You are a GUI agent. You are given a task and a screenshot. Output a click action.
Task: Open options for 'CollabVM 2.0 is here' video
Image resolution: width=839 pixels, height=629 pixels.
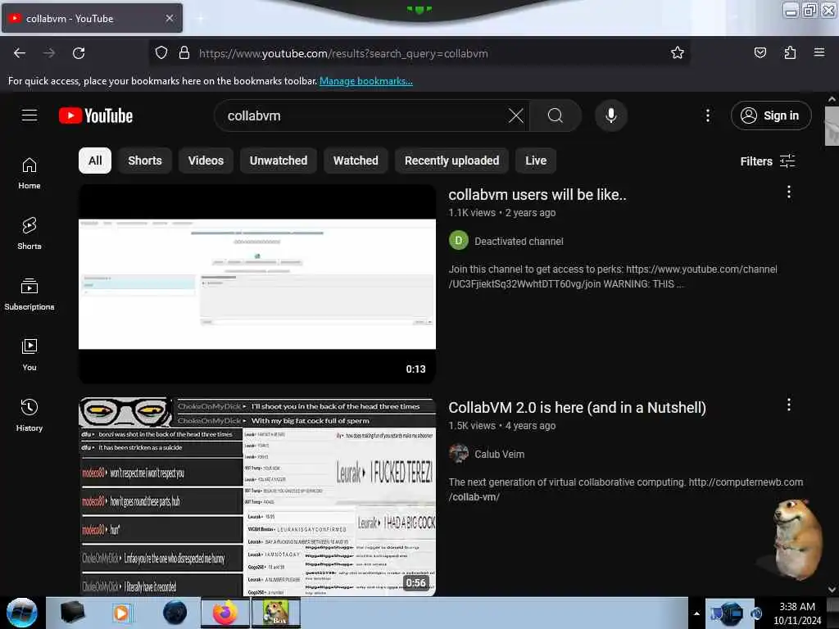tap(789, 405)
